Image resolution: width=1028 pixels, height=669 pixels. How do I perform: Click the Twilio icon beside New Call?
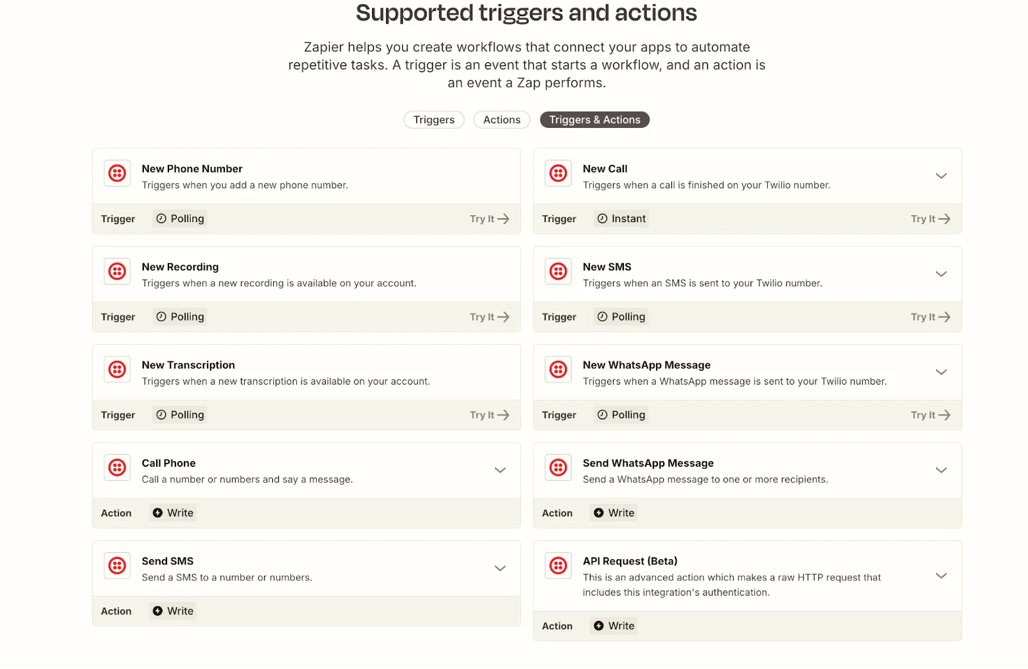pyautogui.click(x=558, y=173)
